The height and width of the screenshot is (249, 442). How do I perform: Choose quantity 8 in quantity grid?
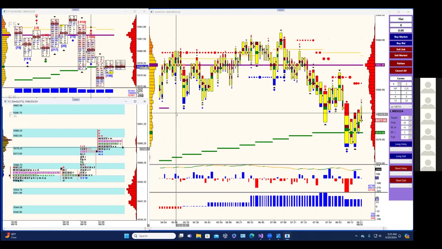[x=406, y=97]
